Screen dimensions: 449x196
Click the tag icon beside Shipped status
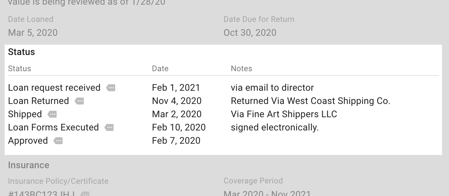(x=52, y=114)
